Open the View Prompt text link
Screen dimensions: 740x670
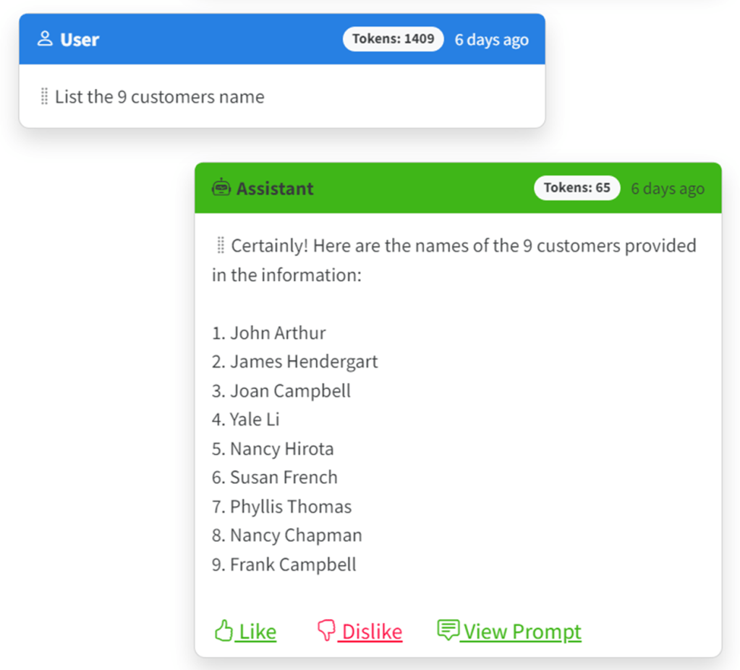pos(522,632)
